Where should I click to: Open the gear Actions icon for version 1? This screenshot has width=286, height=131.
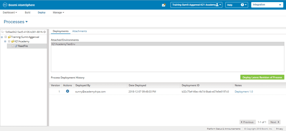coord(68,91)
